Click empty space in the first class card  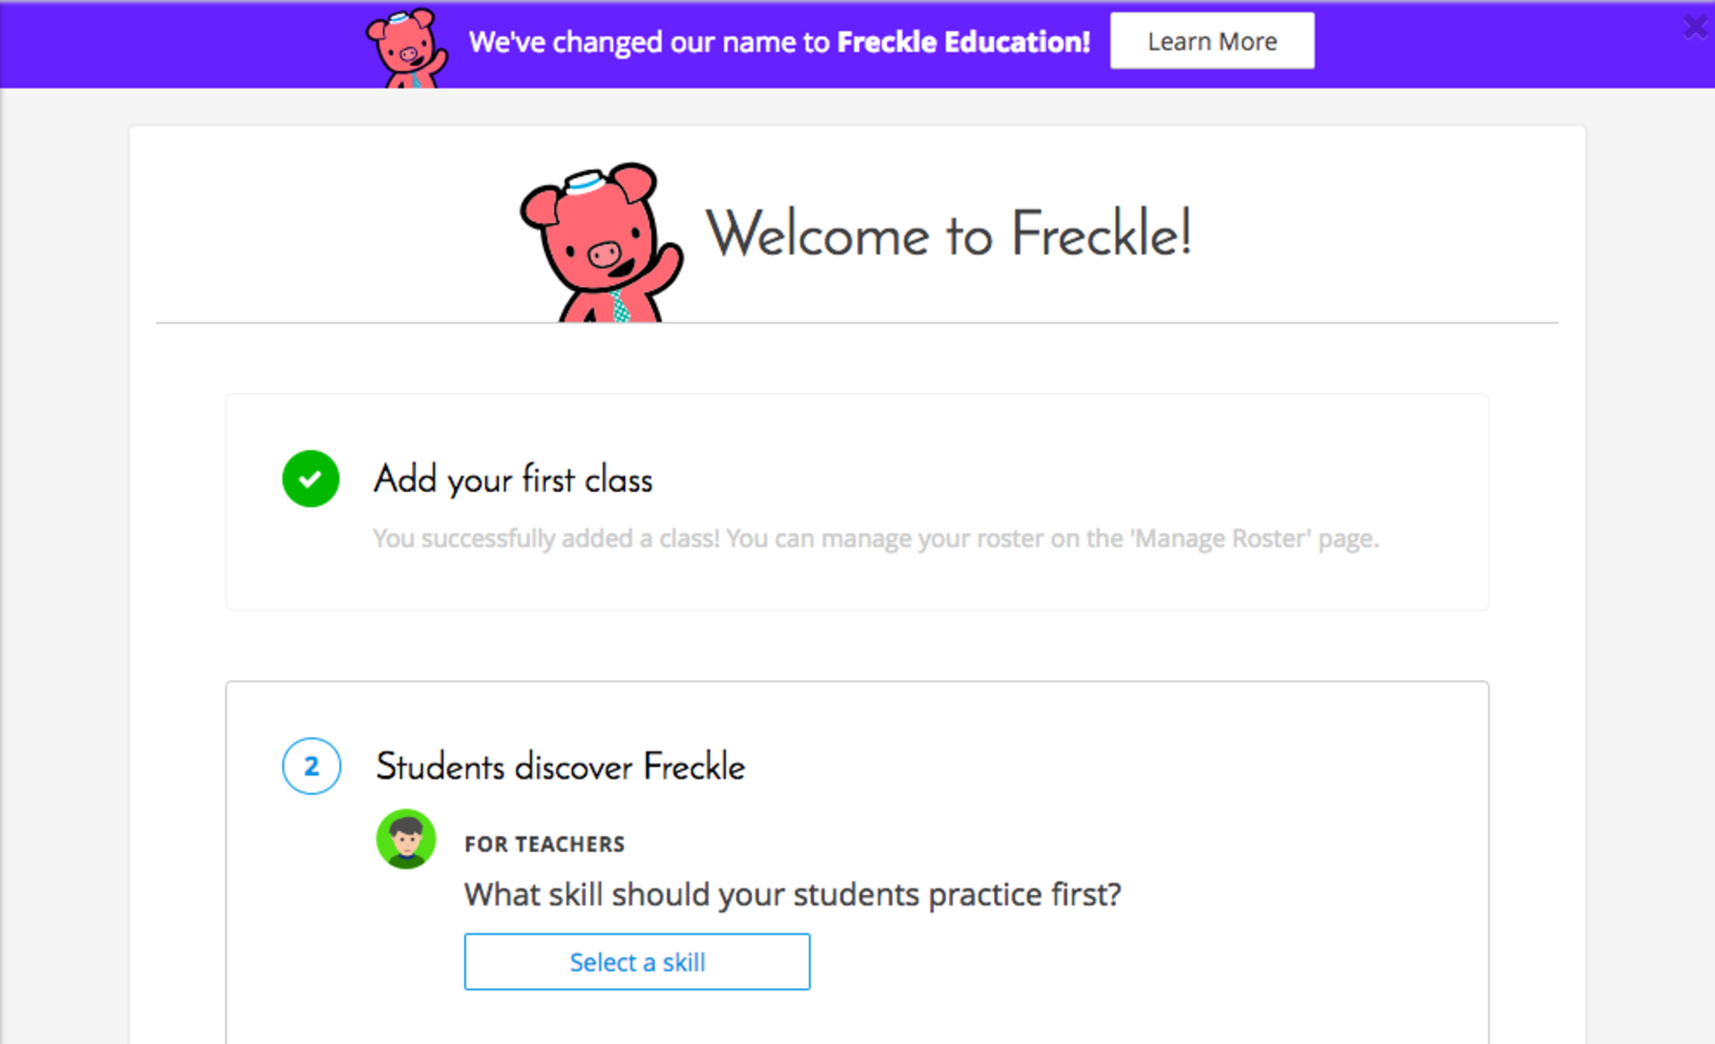(1089, 452)
